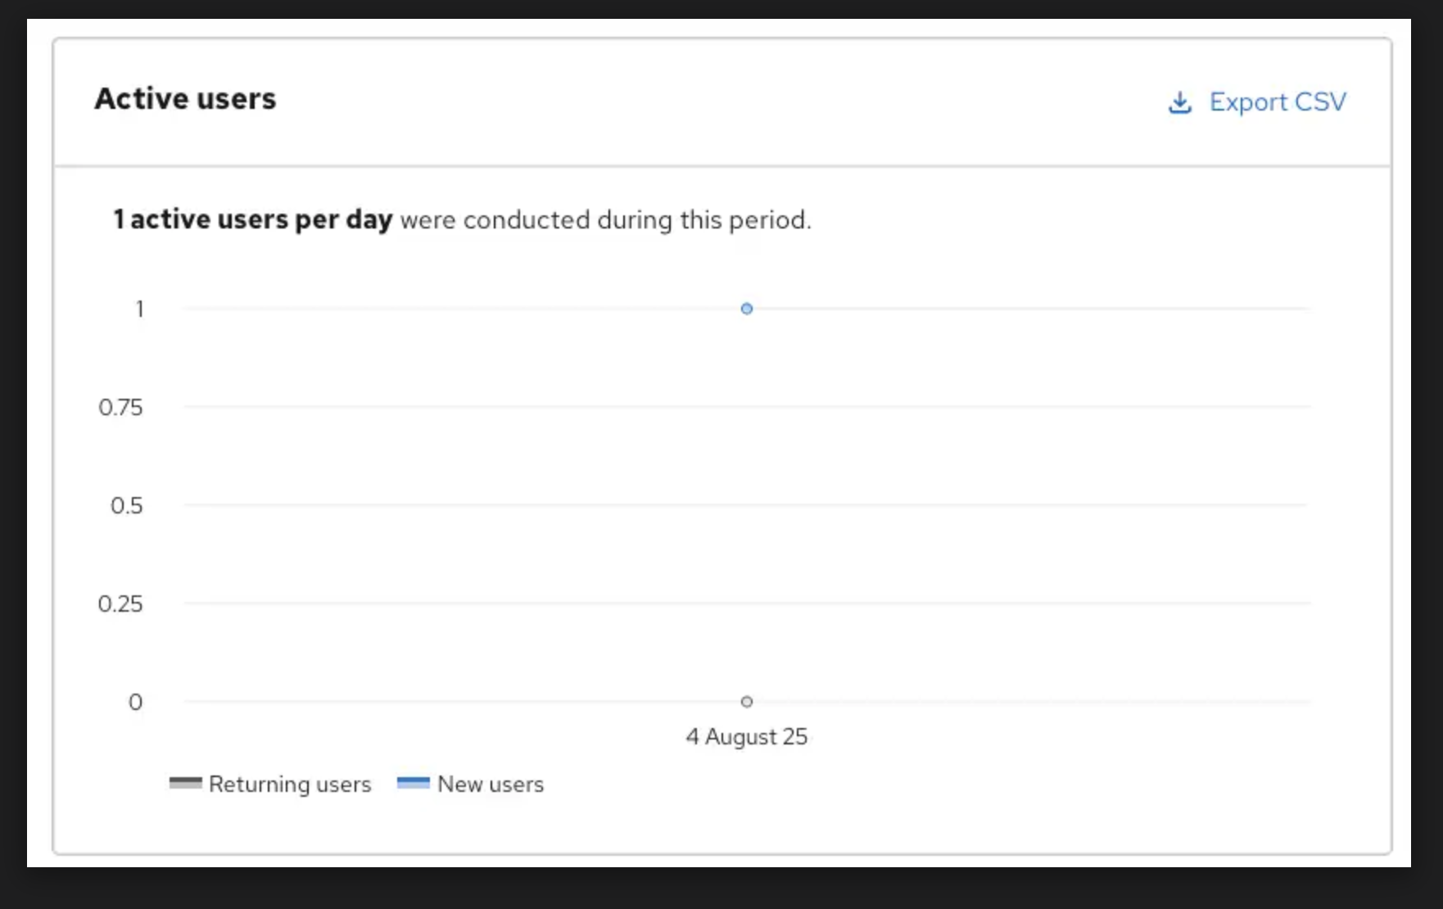Click the download icon beside Export CSV
The image size is (1443, 909).
[1179, 102]
